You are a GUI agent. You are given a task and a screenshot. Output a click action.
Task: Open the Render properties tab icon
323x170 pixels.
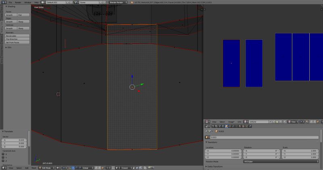(213, 126)
